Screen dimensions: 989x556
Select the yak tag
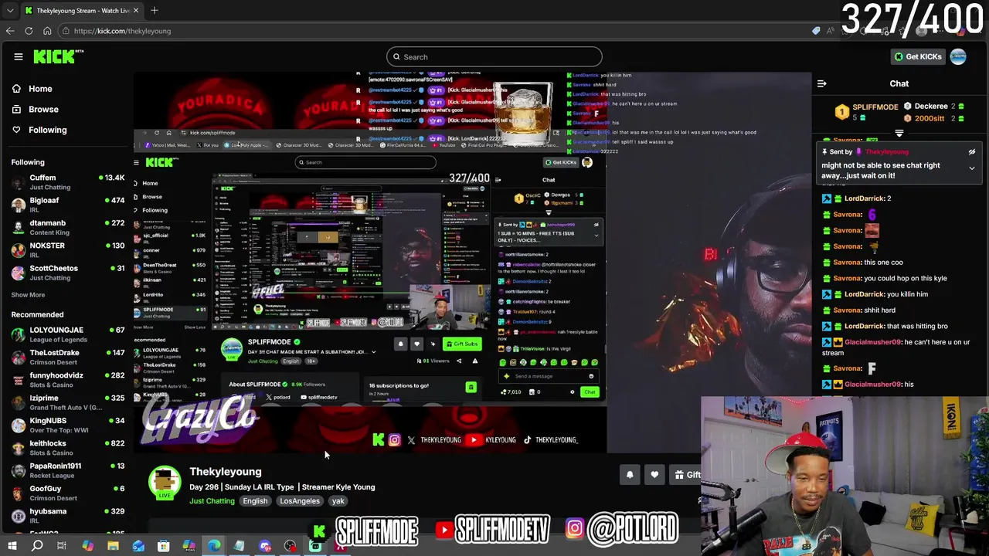point(338,501)
